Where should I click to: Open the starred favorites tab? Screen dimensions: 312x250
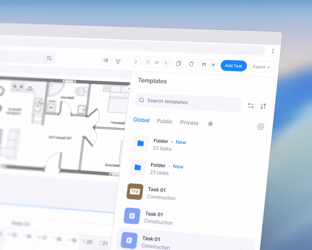pyautogui.click(x=210, y=124)
